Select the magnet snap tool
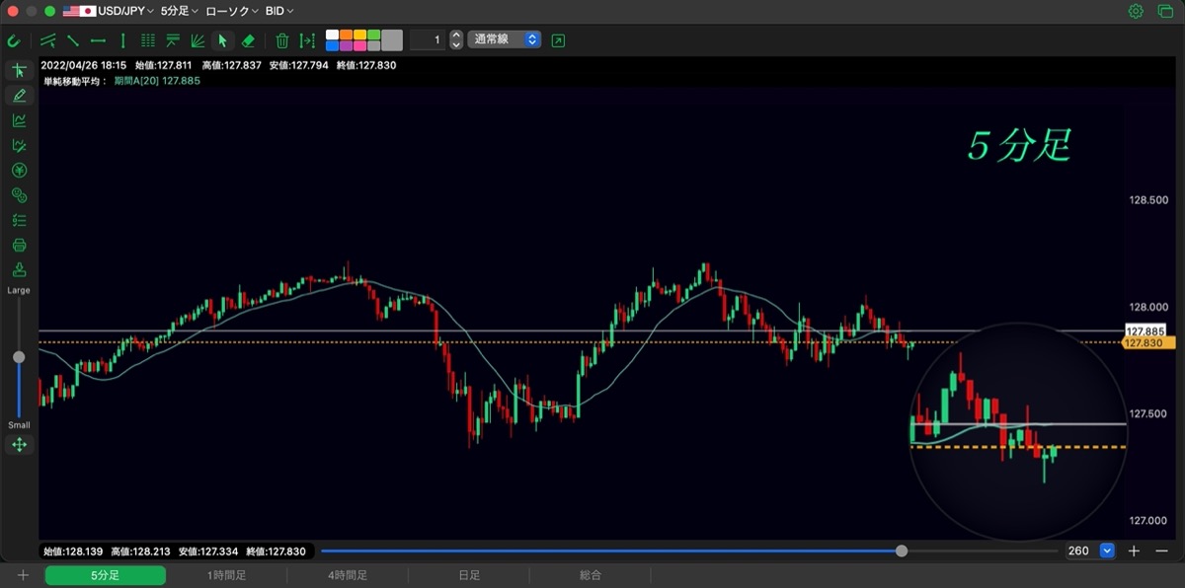The width and height of the screenshot is (1185, 588). pos(14,40)
